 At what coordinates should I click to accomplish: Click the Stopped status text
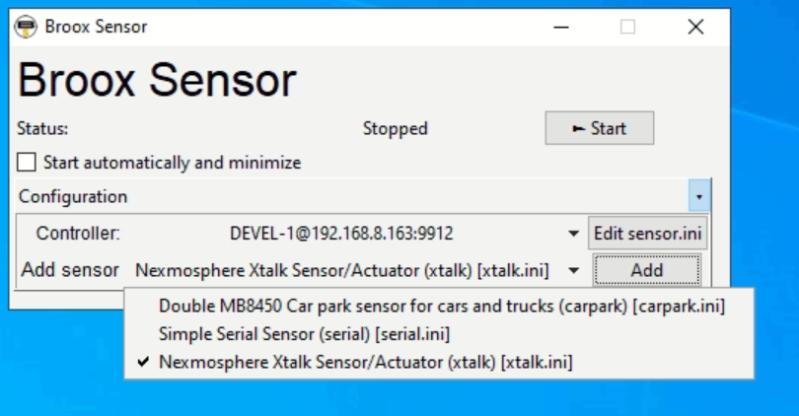[x=395, y=129]
